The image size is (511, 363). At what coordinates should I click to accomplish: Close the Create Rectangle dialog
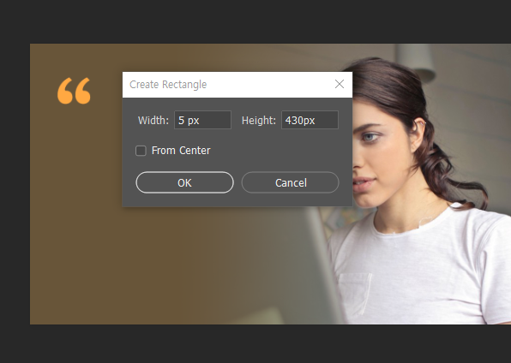tap(340, 84)
